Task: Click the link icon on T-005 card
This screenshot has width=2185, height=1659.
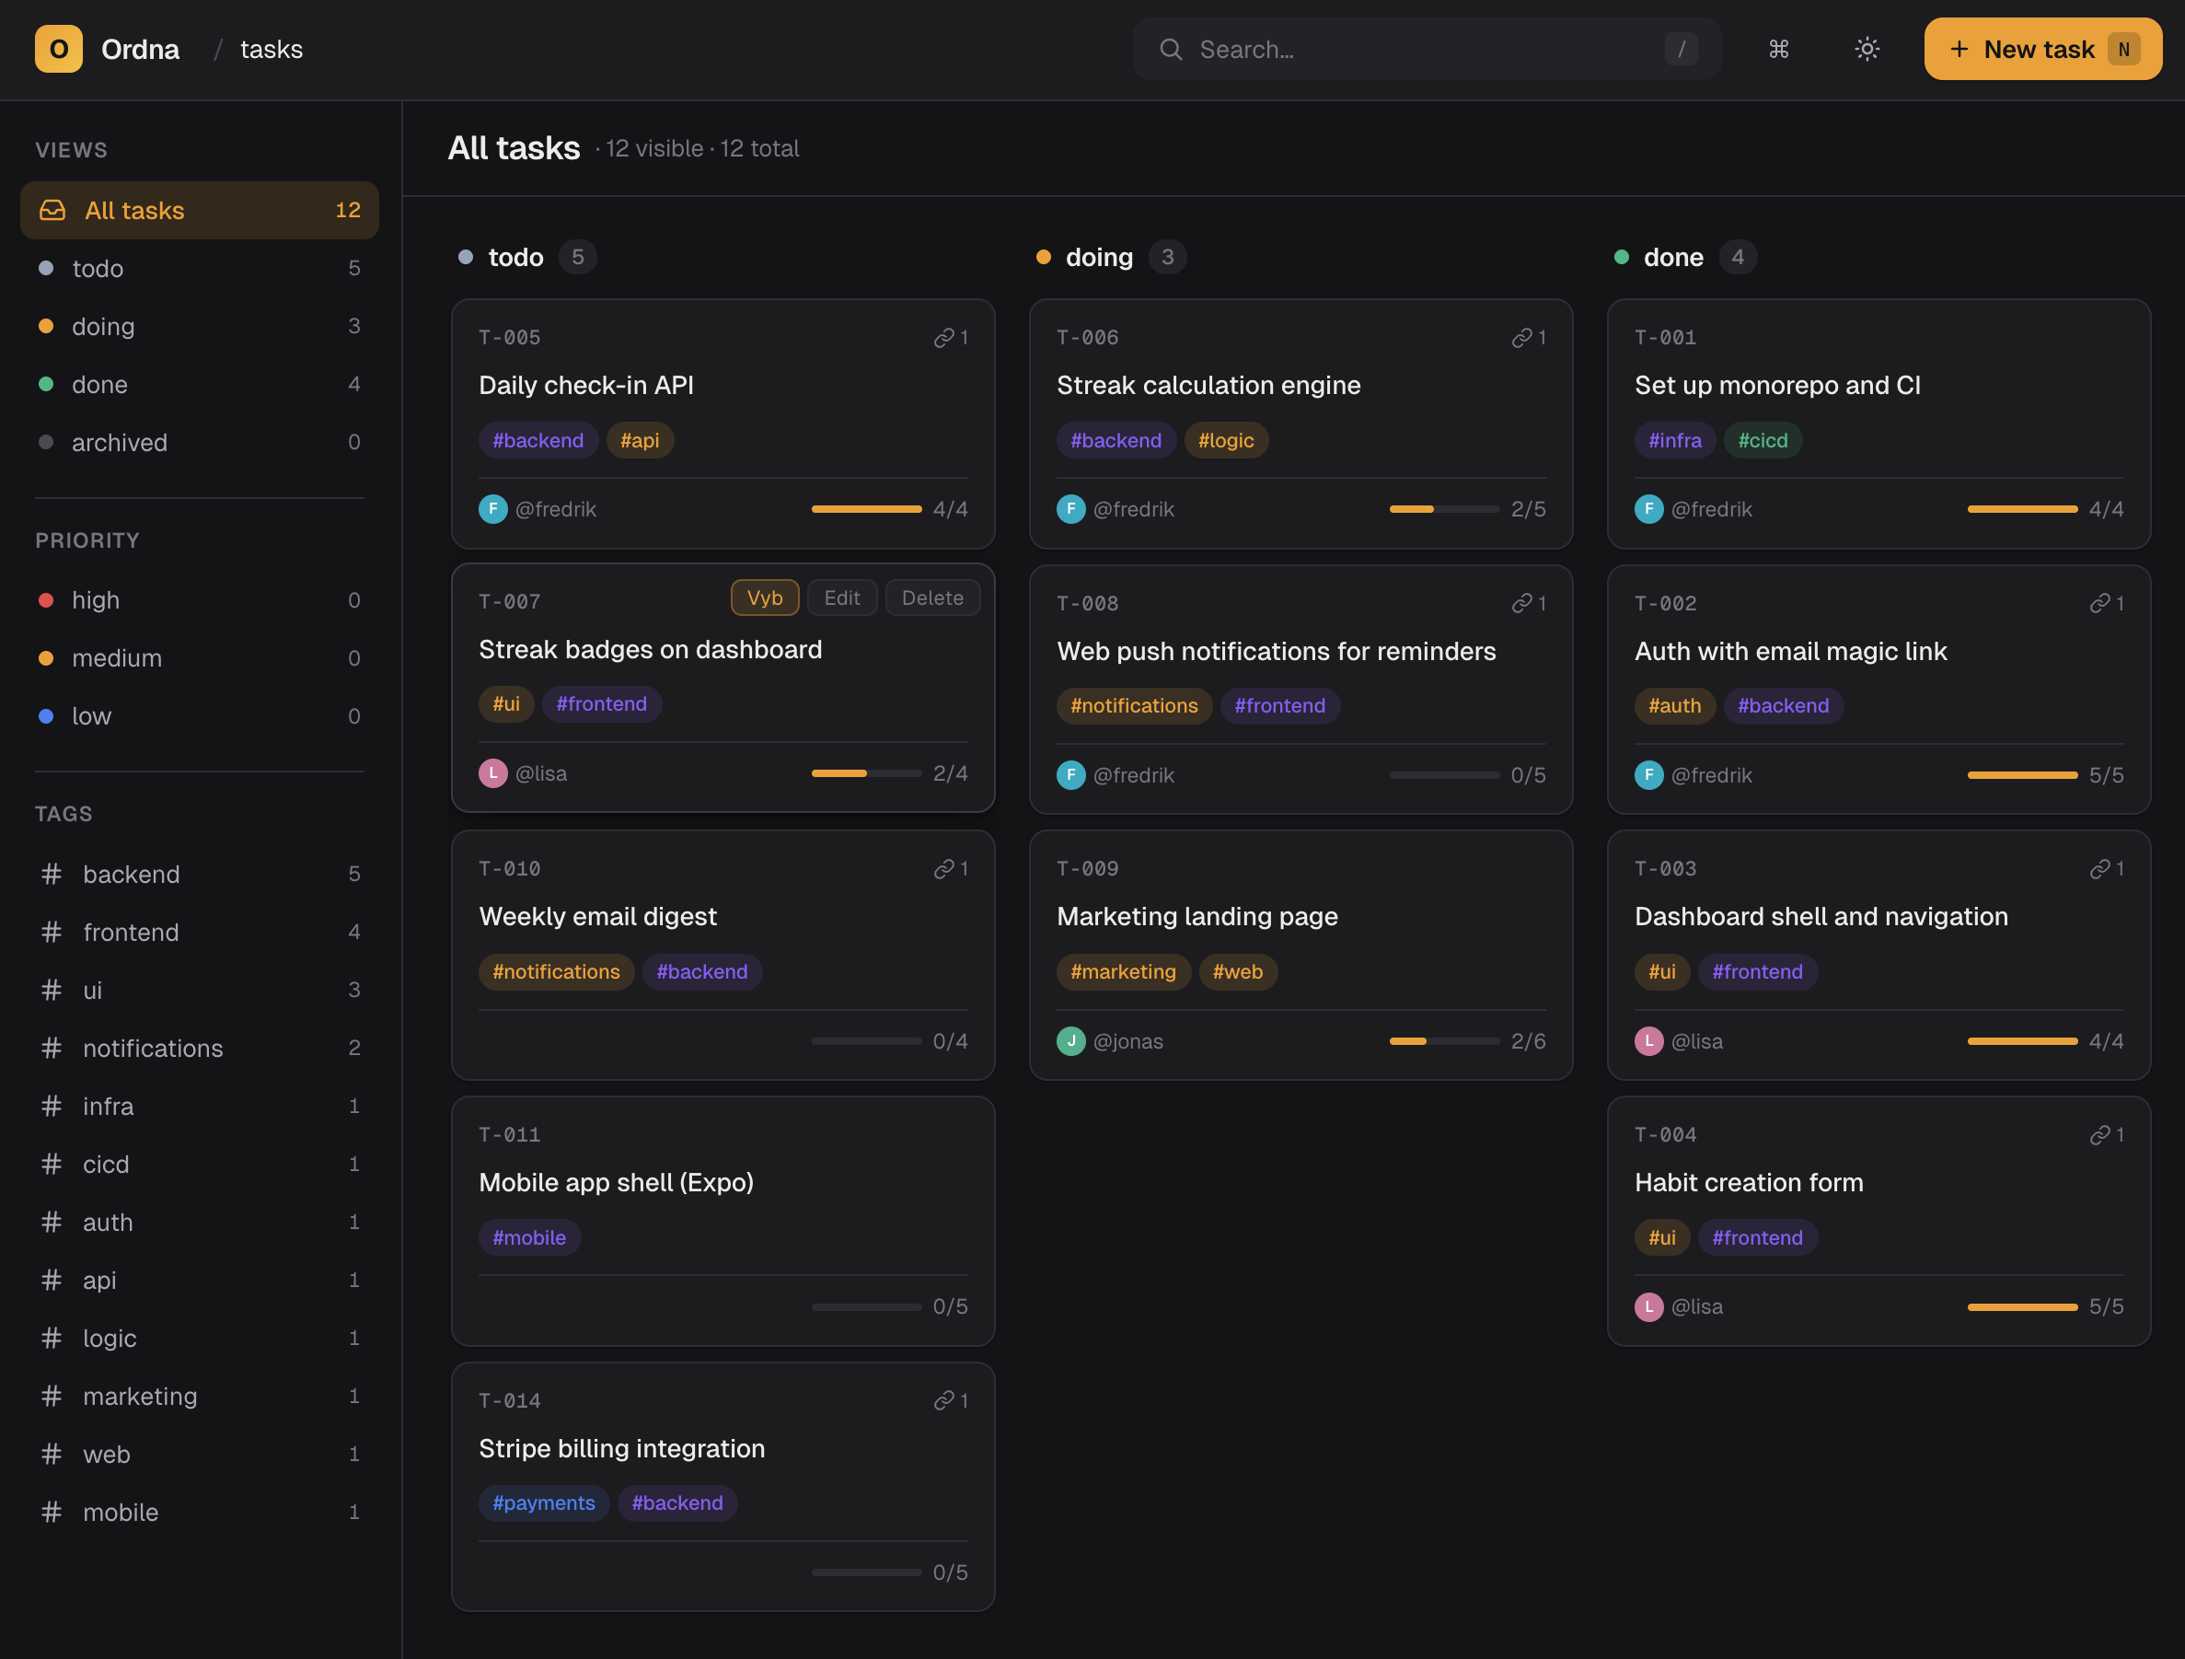Action: tap(944, 337)
